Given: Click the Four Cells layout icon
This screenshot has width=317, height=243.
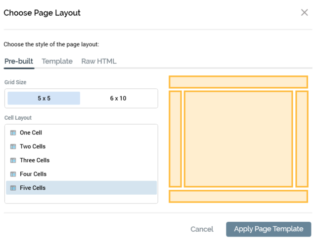Looking at the screenshot, I should (13, 174).
